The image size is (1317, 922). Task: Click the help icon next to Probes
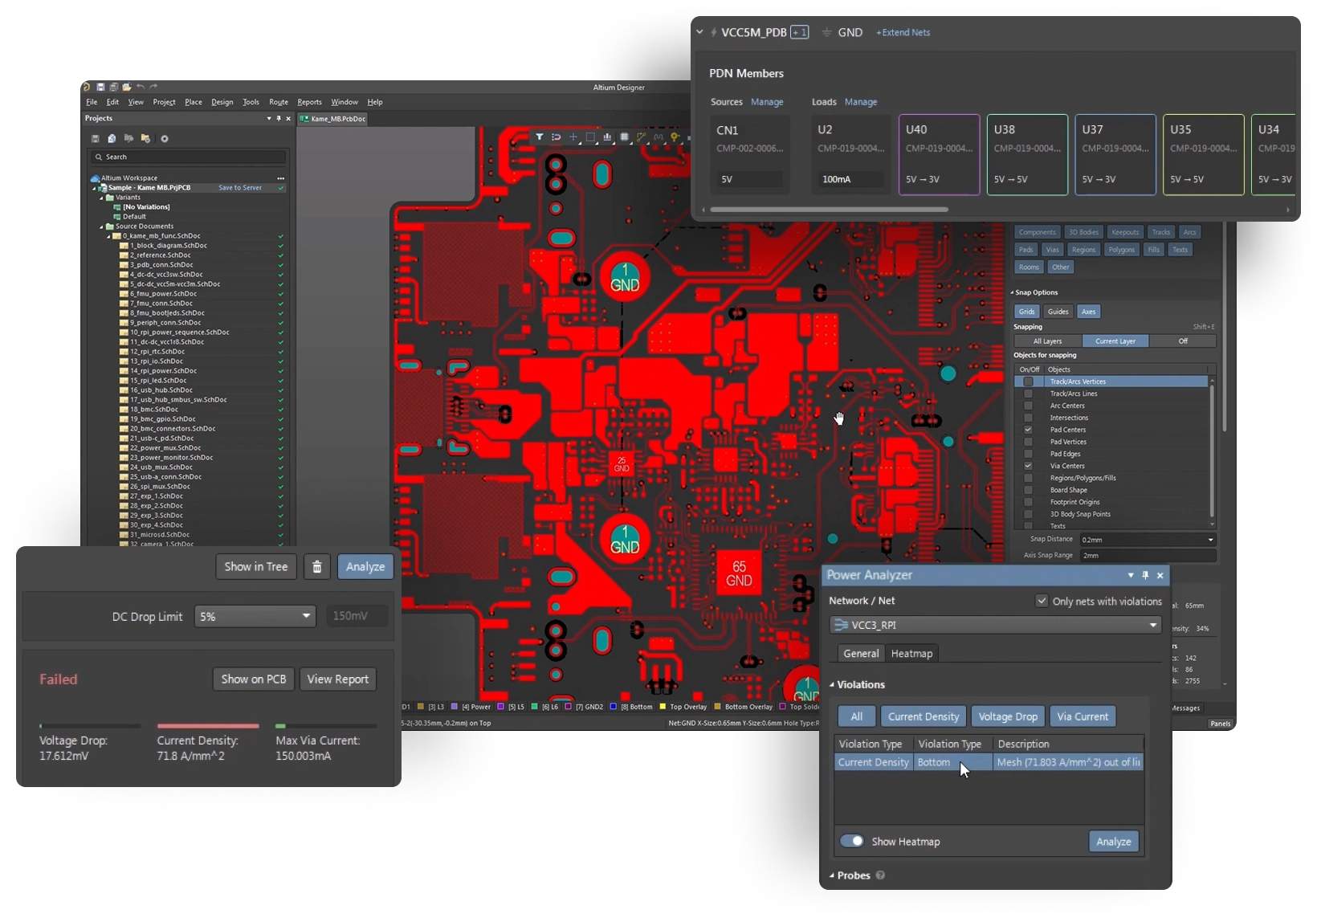tap(880, 875)
